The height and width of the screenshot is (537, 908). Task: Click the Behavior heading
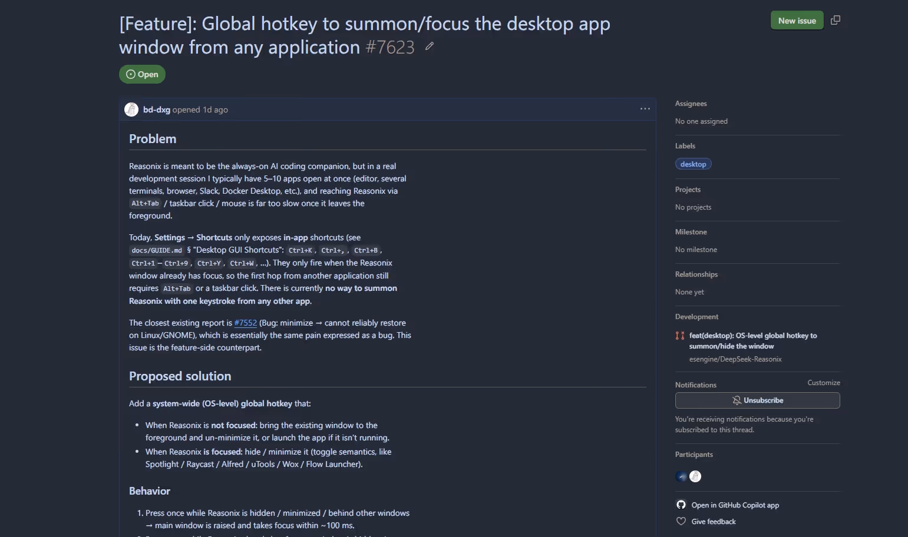(x=150, y=491)
